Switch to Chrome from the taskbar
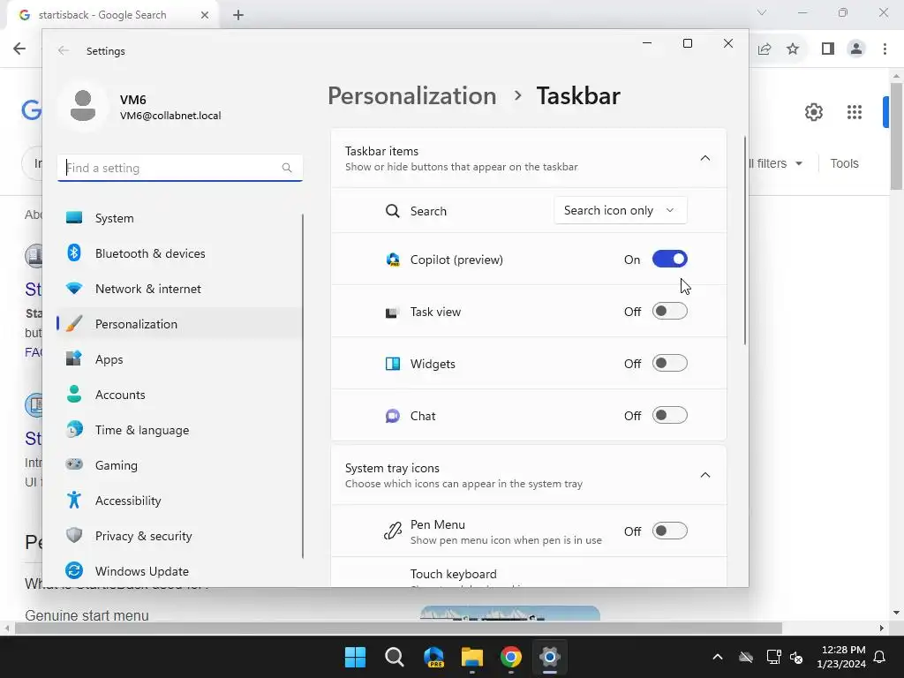904x678 pixels. pos(511,657)
